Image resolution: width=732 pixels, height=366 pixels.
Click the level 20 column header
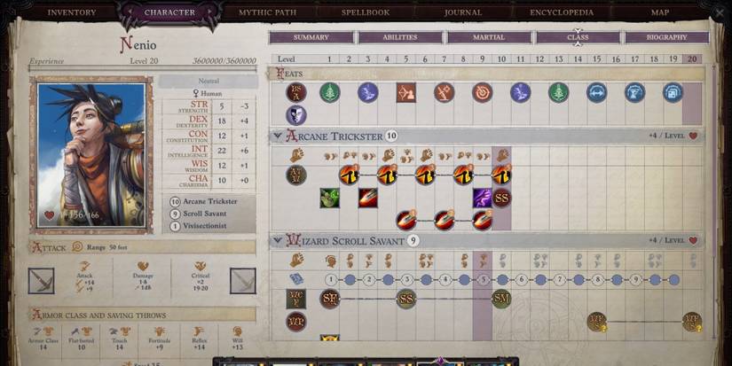(x=692, y=58)
